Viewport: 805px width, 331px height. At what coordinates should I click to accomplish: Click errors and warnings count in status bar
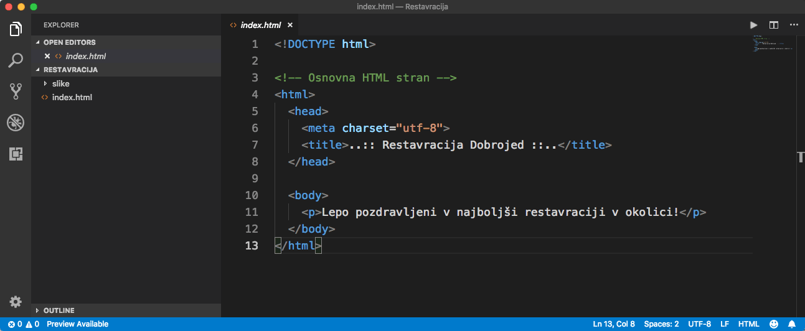pos(24,324)
